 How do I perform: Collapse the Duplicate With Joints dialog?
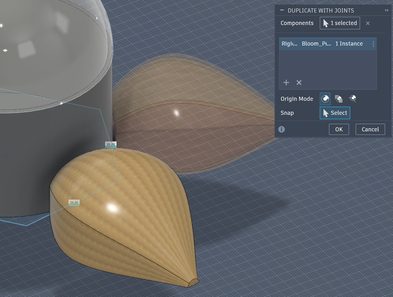(x=282, y=10)
